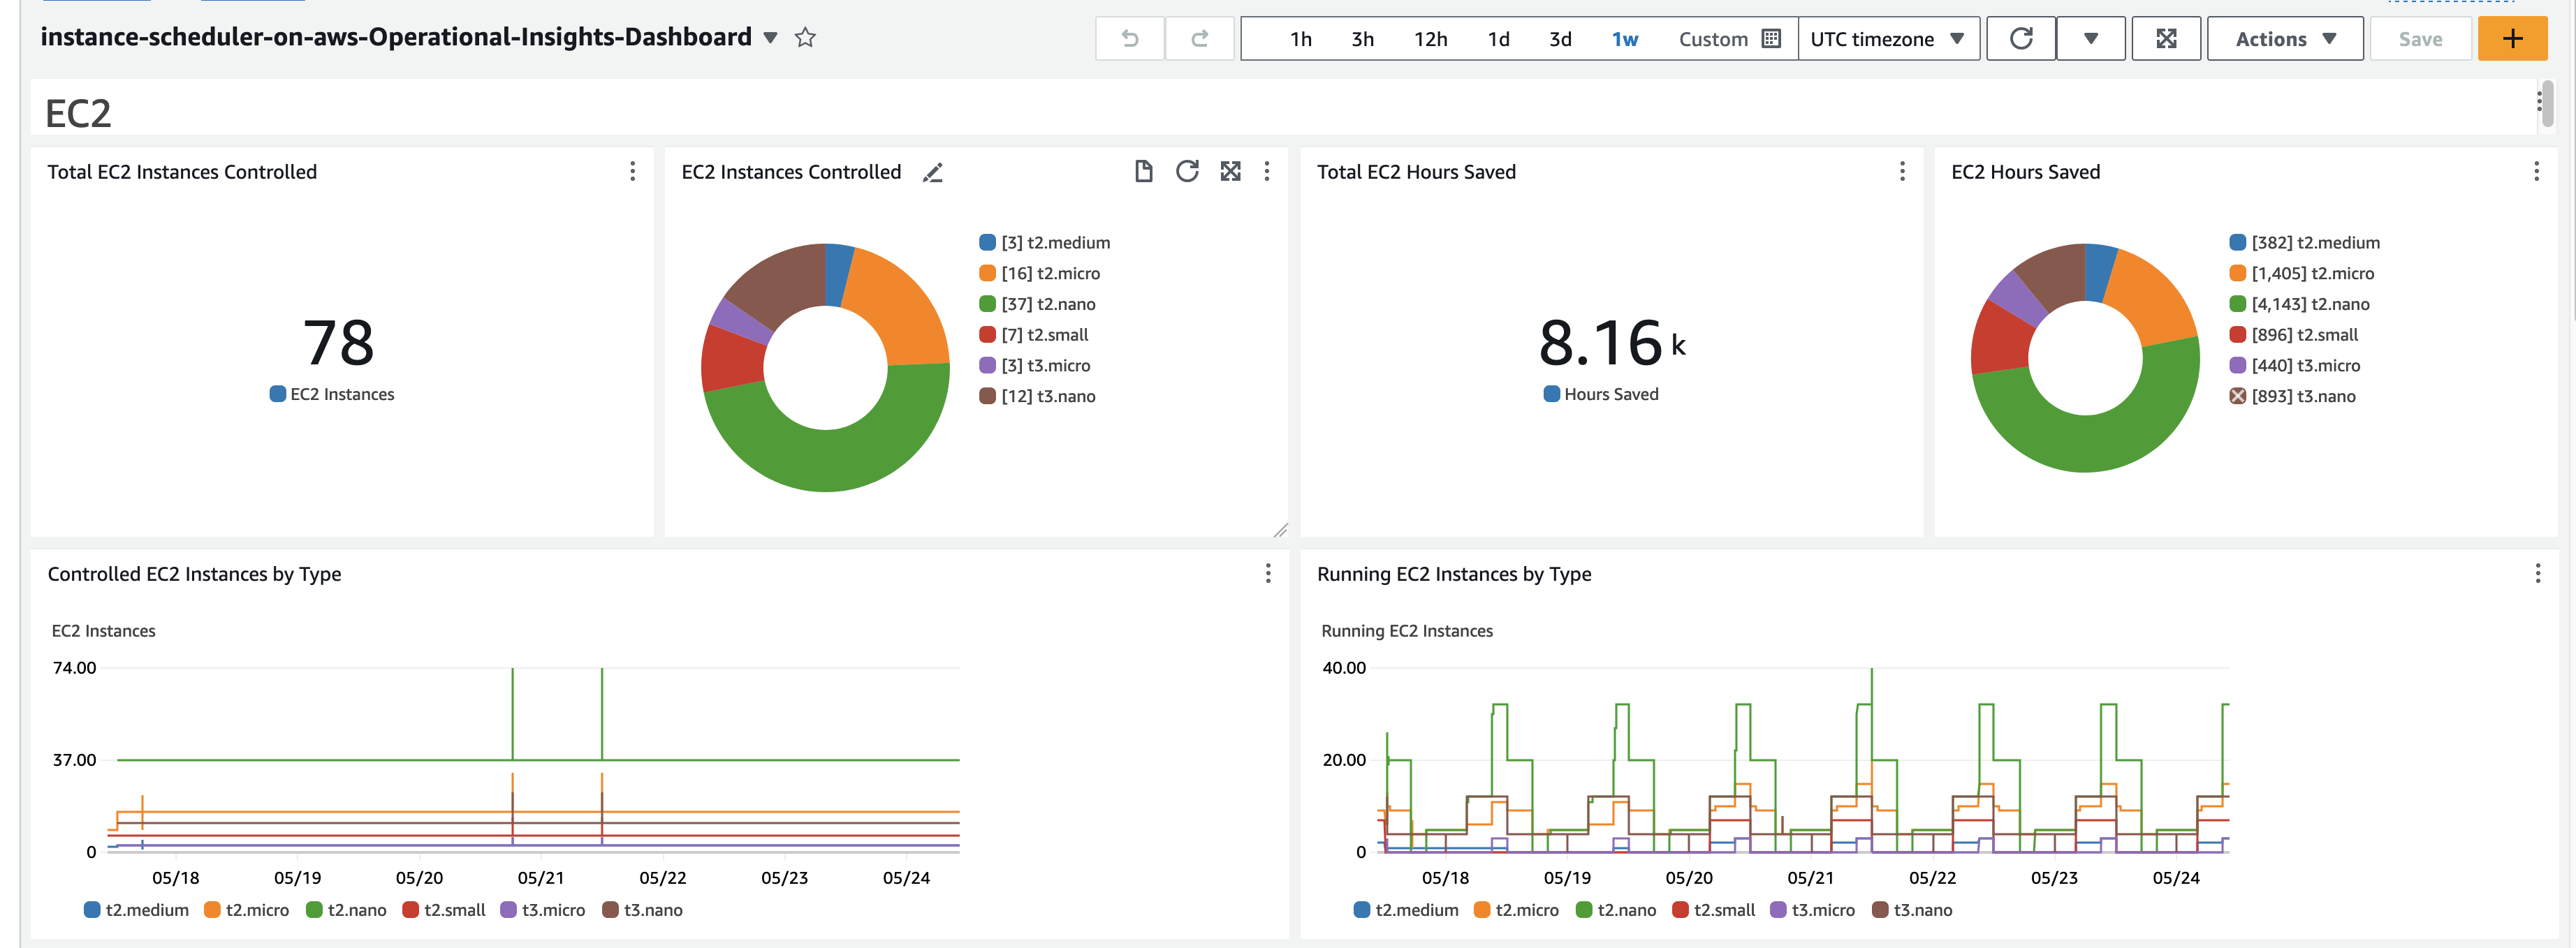2576x948 pixels.
Task: Click the document icon on the EC2 Instances Controlled widget
Action: (1143, 172)
